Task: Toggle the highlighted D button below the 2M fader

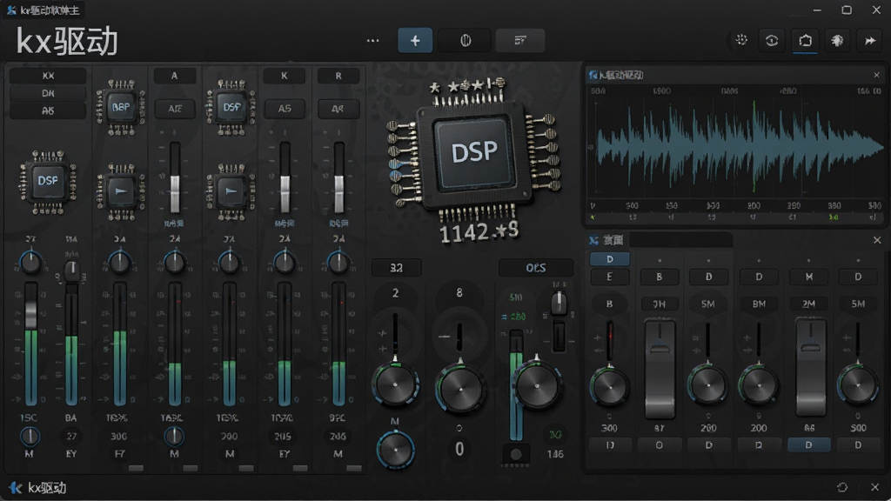Action: [808, 444]
